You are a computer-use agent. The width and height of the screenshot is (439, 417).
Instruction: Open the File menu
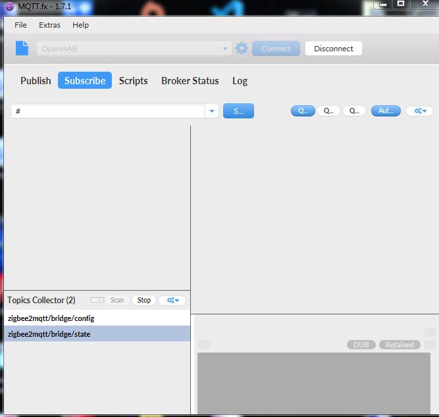pos(20,25)
